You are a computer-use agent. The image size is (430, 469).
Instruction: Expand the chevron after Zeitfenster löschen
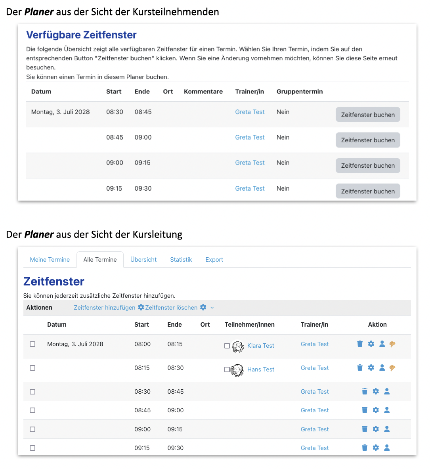212,308
